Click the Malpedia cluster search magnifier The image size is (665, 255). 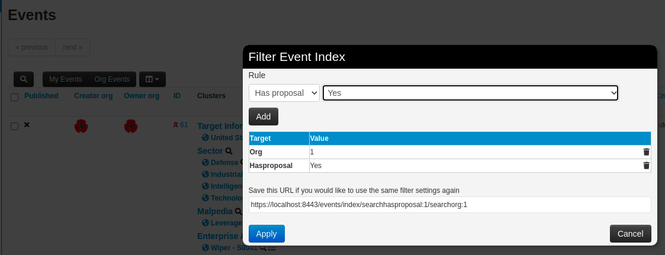click(x=238, y=211)
